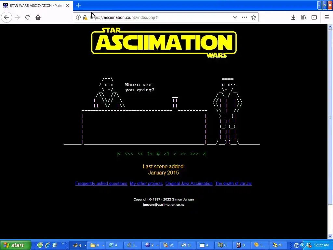Fast rewind with the <<< control
This screenshot has height=250, width=333.
click(129, 154)
